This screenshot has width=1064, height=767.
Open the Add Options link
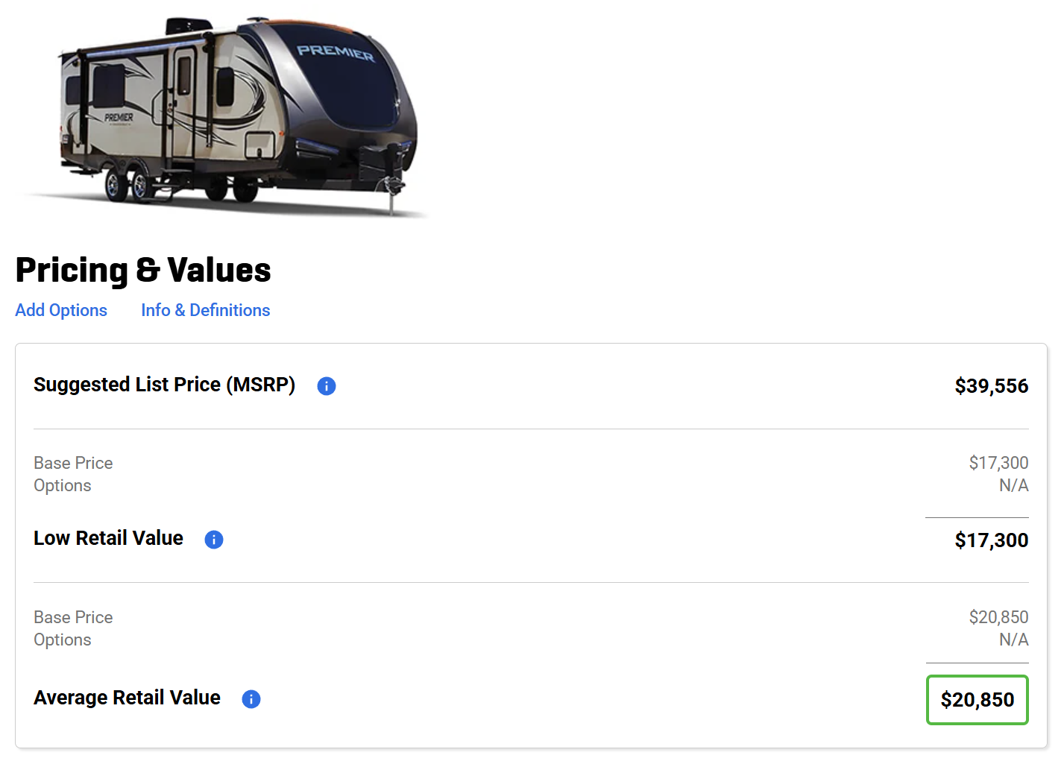(x=61, y=310)
